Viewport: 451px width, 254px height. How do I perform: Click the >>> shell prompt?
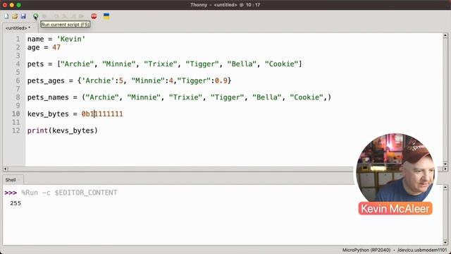(11, 193)
